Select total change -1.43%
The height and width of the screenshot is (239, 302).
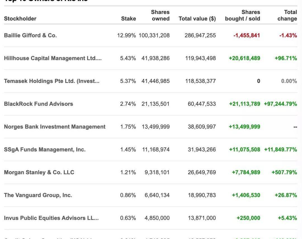pyautogui.click(x=288, y=35)
